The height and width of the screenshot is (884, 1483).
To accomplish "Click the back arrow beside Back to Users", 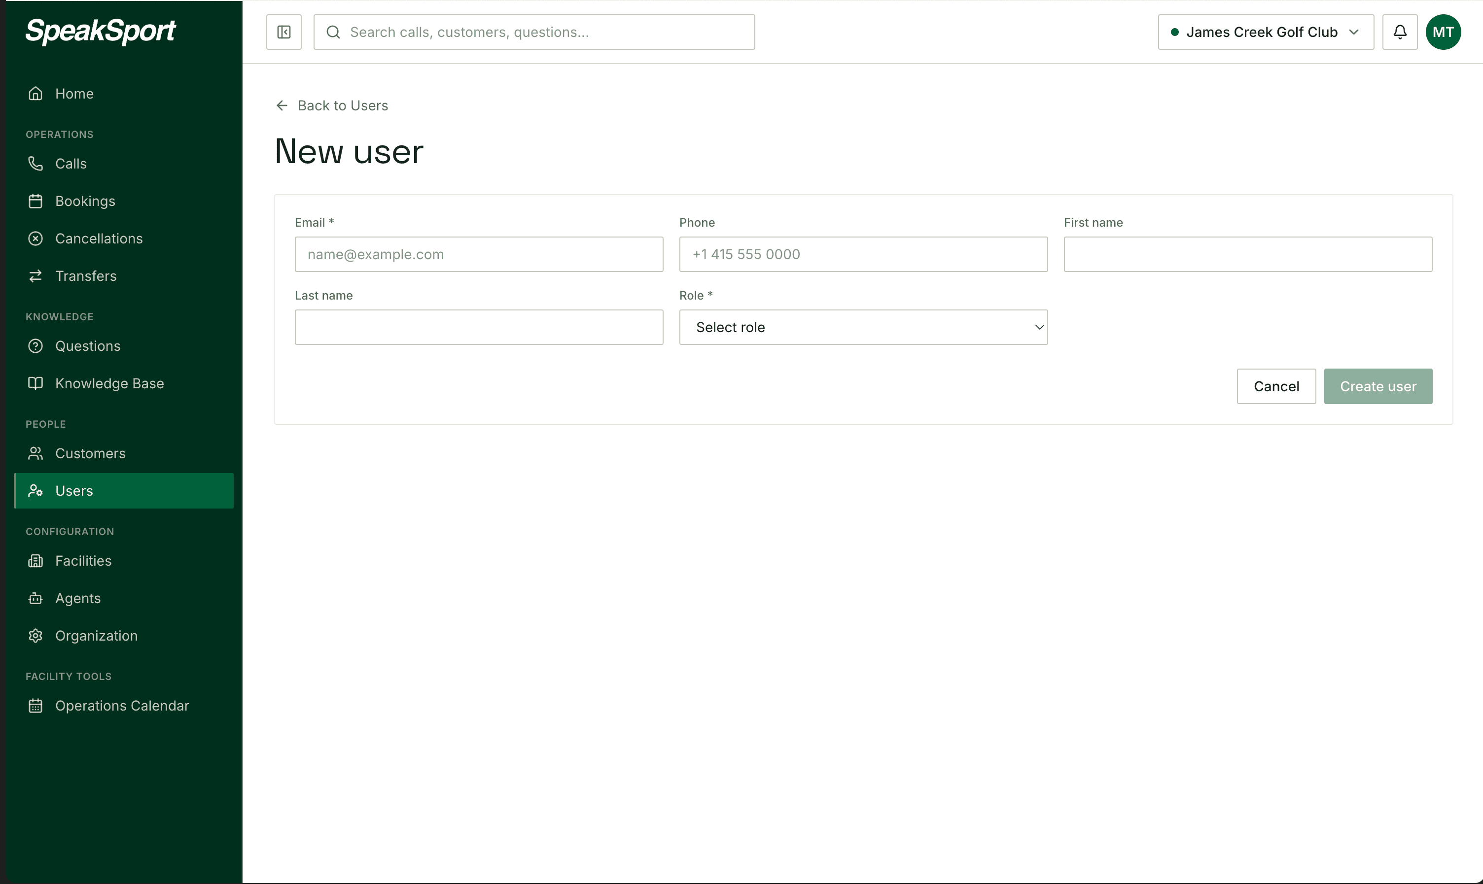I will tap(282, 105).
